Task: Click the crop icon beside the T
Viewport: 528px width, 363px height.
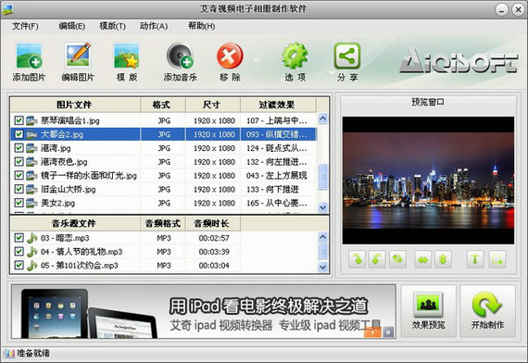Action: (x=497, y=259)
